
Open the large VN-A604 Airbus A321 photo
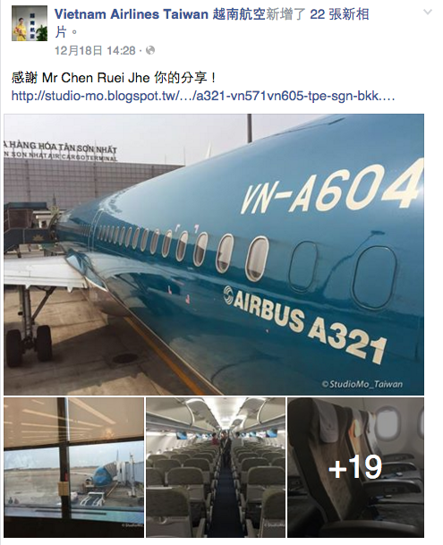214,254
